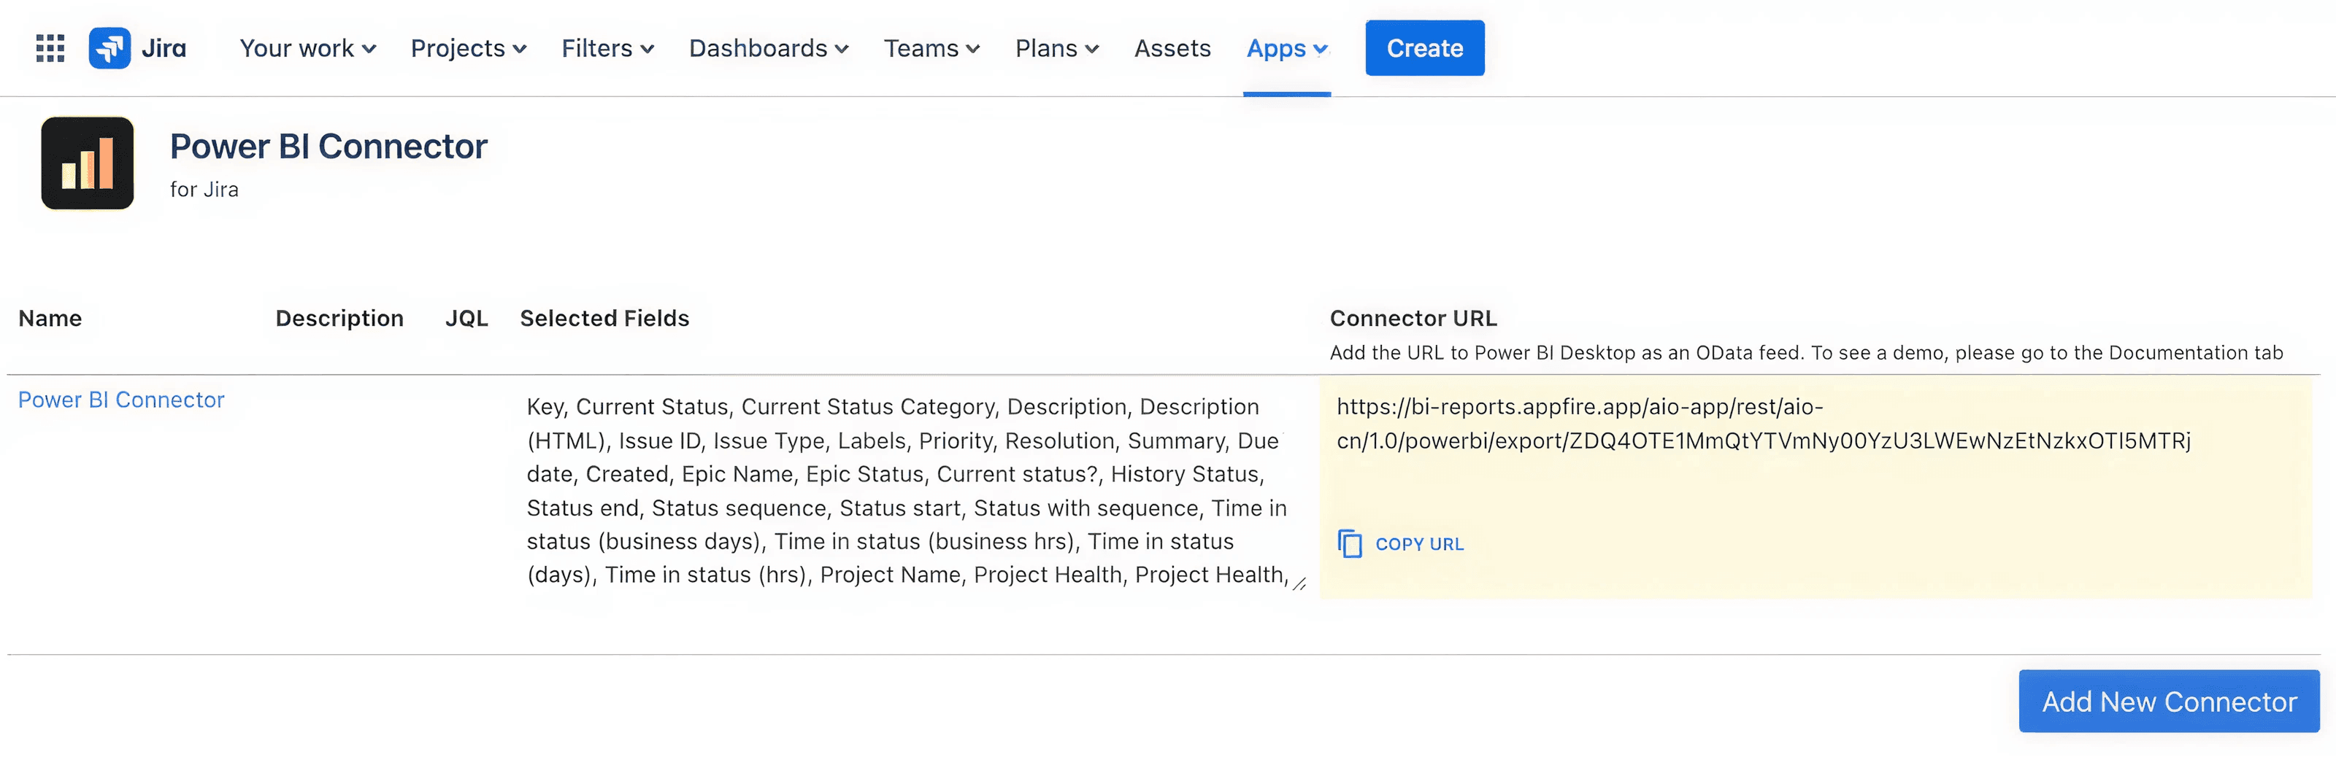Image resolution: width=2336 pixels, height=757 pixels.
Task: Expand the Filters menu
Action: click(607, 48)
